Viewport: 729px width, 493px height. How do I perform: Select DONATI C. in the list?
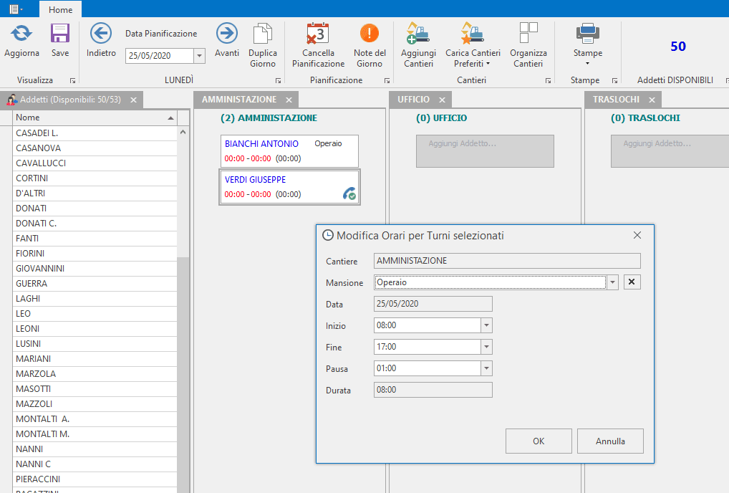pos(95,224)
